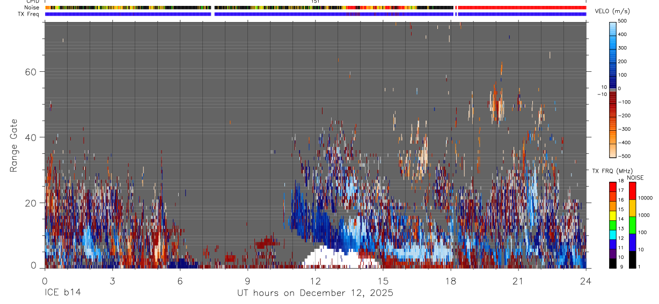Click the '9' TX FRQ scale label
This screenshot has width=659, height=304.
621,266
